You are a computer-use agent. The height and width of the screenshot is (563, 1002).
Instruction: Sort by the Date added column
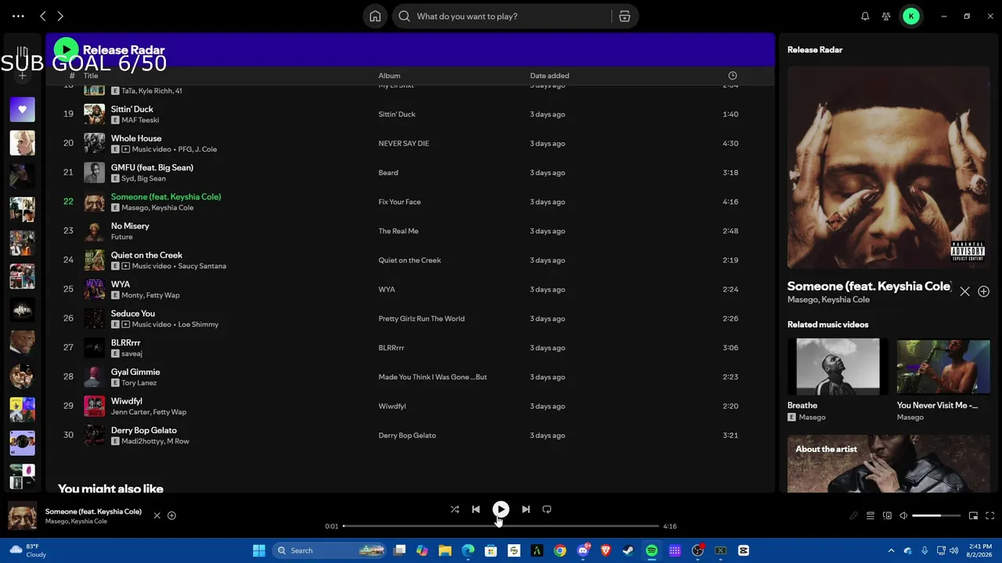point(550,76)
